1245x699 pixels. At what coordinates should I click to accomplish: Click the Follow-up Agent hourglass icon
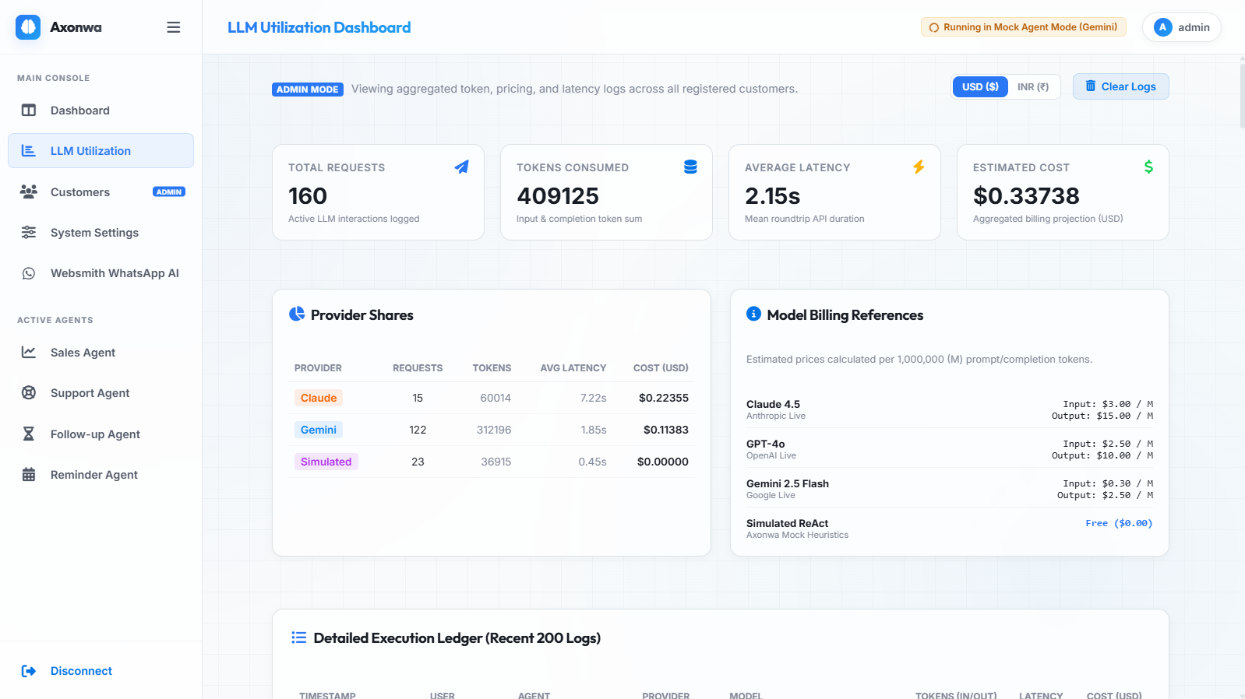[29, 434]
